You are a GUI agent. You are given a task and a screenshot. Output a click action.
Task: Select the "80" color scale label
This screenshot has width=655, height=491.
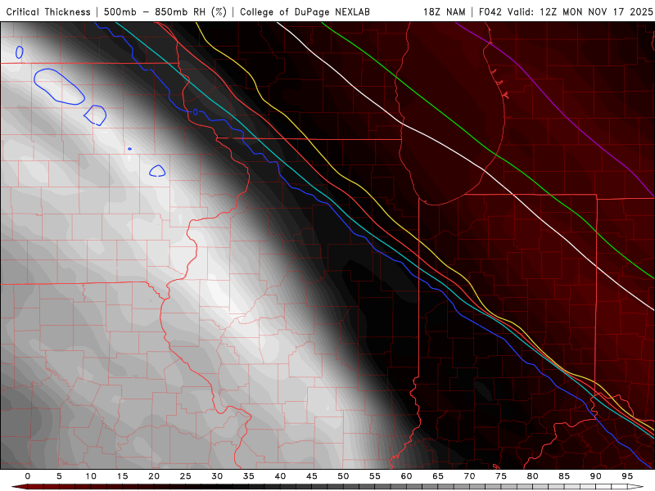coord(533,476)
